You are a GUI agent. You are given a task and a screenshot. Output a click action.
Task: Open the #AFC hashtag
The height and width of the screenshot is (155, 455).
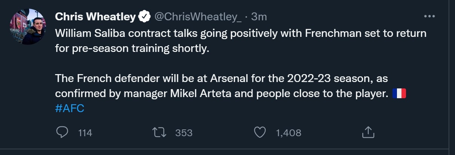point(69,108)
